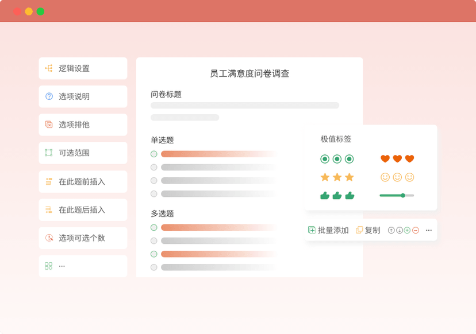Click the 员工满意度问卷调查 survey title
The width and height of the screenshot is (476, 334).
click(249, 73)
